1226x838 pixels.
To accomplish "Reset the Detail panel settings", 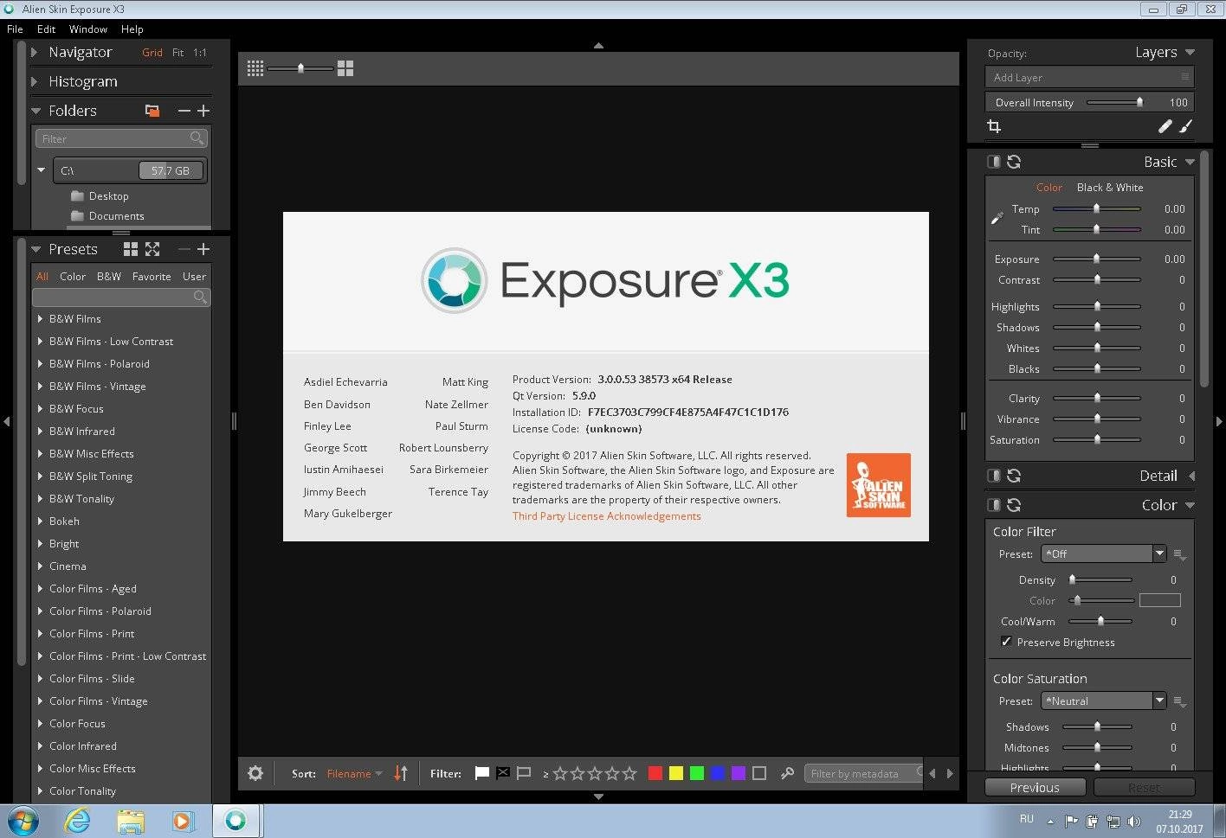I will pos(1014,476).
